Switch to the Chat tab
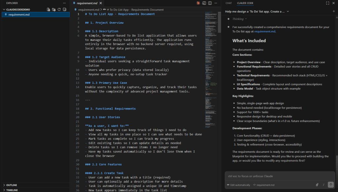Image resolution: width=338 pixels, height=192 pixels. click(x=228, y=3)
